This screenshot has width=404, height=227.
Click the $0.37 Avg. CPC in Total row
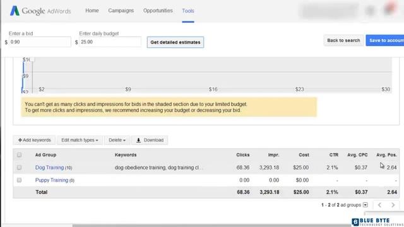pyautogui.click(x=361, y=192)
